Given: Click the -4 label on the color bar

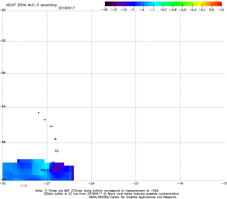Looking at the screenshot, I should [142, 10].
